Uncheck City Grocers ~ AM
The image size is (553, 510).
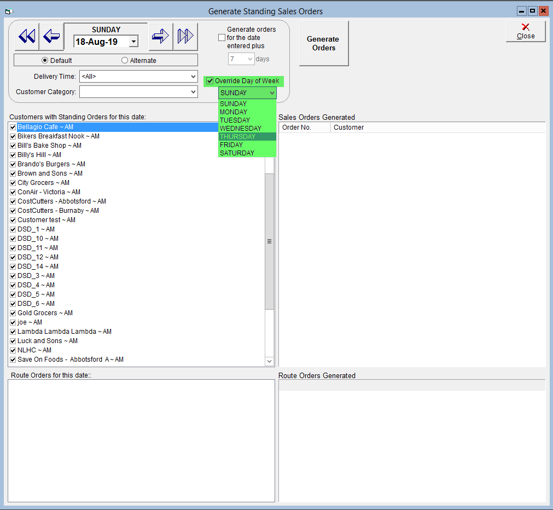tap(13, 183)
